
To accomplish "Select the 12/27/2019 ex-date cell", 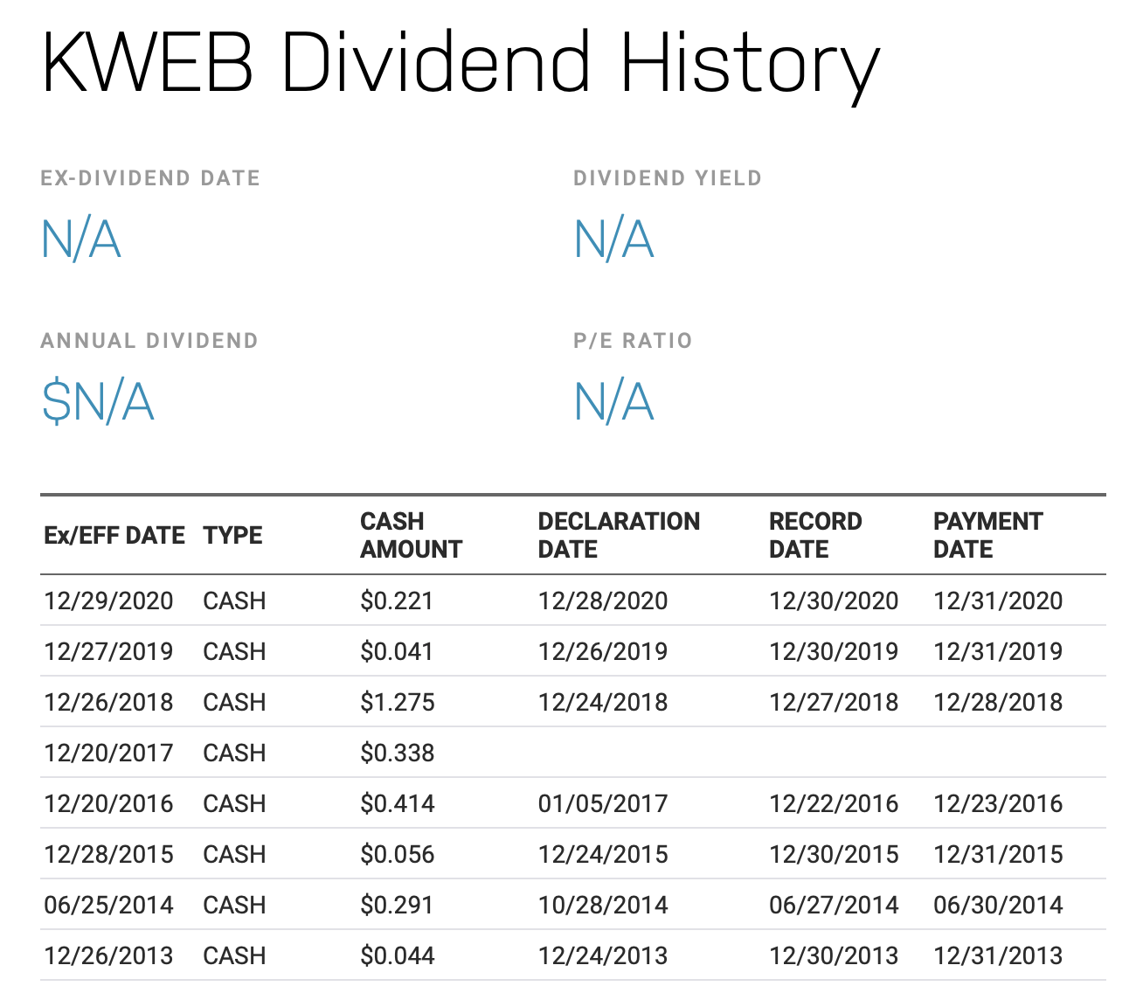I will pos(108,652).
